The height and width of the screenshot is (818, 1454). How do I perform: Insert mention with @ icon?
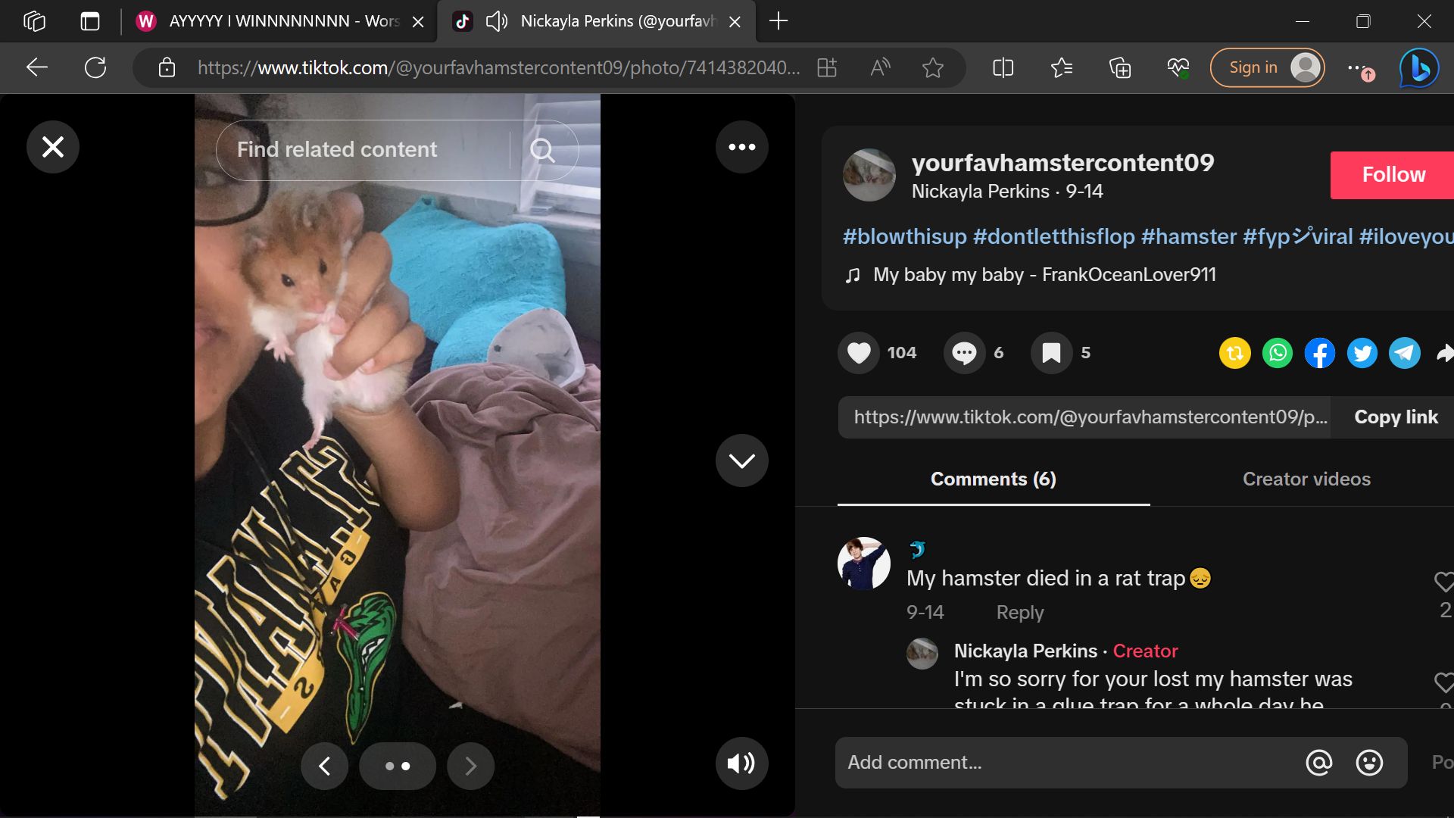pos(1318,763)
